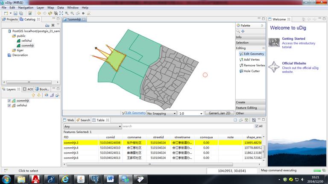Activate the Hole Cutter tool

251,71
